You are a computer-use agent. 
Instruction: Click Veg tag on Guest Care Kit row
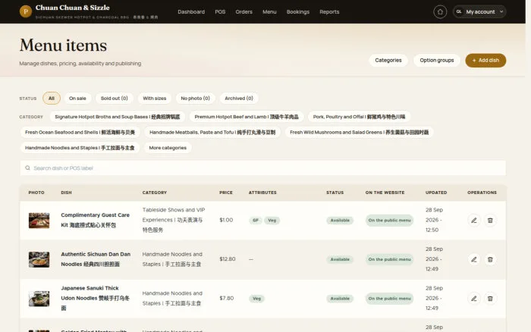(272, 221)
